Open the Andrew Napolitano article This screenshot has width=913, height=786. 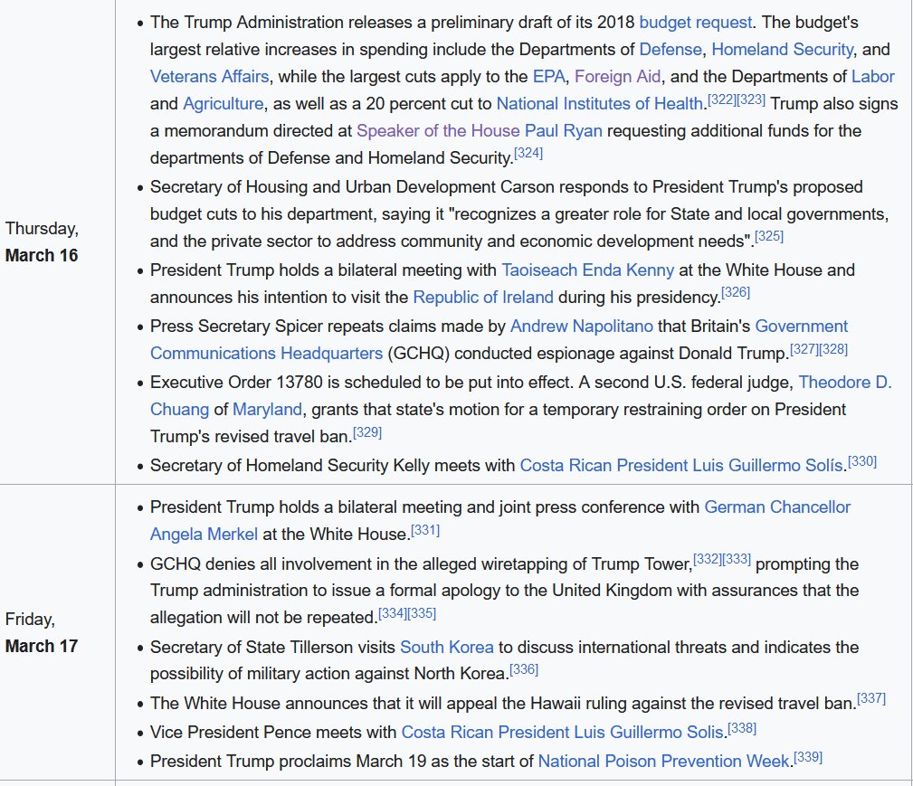tap(581, 326)
